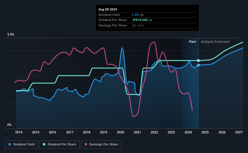Click the blue yield marker at Aug 2024
Screen dimensions: 248x153
(198, 65)
